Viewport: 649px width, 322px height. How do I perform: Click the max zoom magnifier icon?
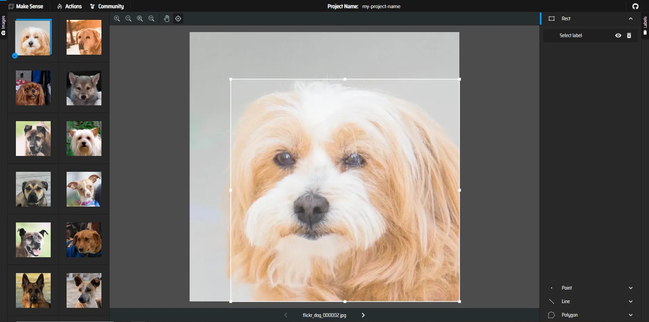151,19
